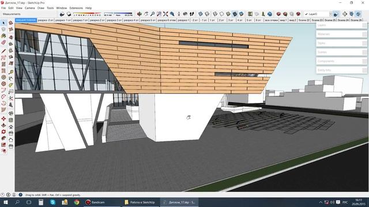Expand the Materials tray panel
The height and width of the screenshot is (207, 369).
[x=341, y=34]
